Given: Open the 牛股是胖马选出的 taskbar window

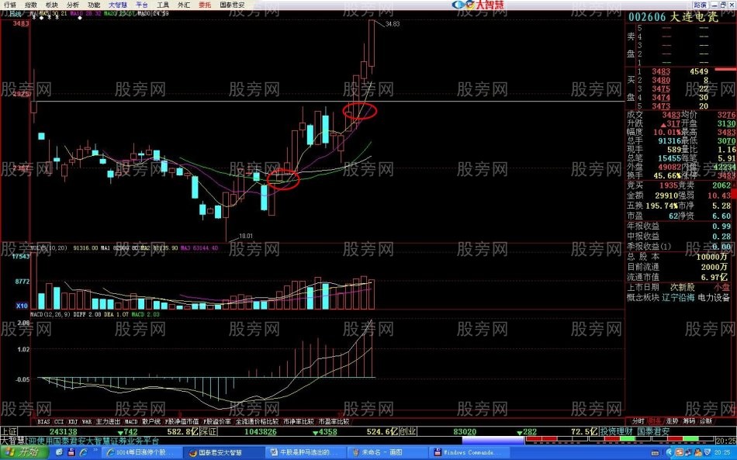Looking at the screenshot, I should (x=306, y=452).
